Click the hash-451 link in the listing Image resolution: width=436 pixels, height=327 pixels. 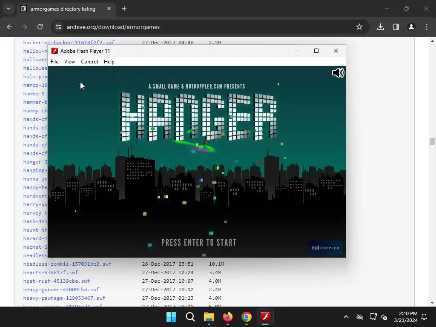pyautogui.click(x=35, y=221)
